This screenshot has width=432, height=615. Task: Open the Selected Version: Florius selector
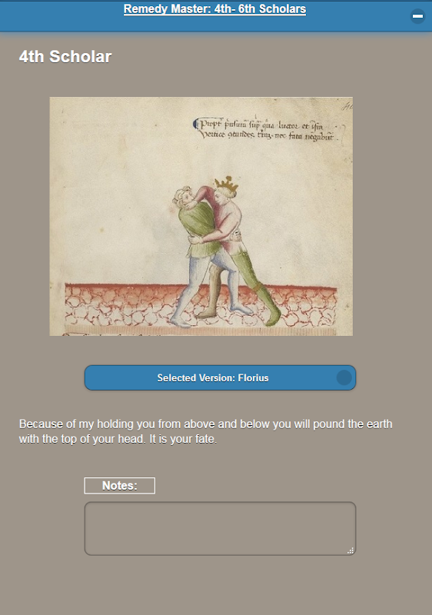(221, 377)
